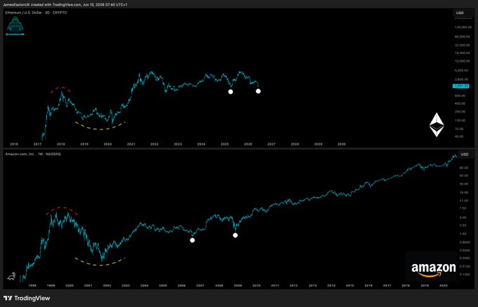Click the 800.00 price level on the Ethereum scale
The width and height of the screenshot is (478, 307).
point(460,96)
